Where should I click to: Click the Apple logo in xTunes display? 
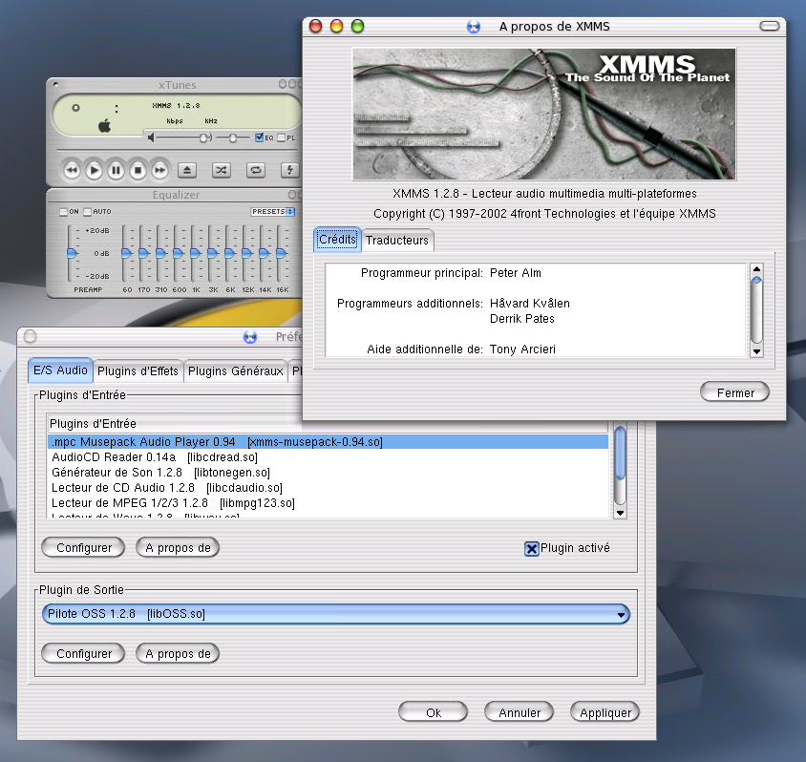104,125
